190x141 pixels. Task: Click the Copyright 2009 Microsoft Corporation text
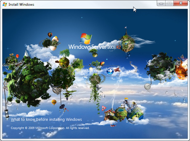click(x=50, y=128)
